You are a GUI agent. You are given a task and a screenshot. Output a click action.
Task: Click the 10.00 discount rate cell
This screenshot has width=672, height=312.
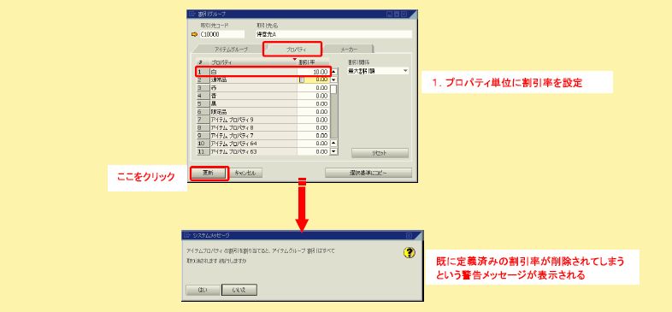point(313,72)
